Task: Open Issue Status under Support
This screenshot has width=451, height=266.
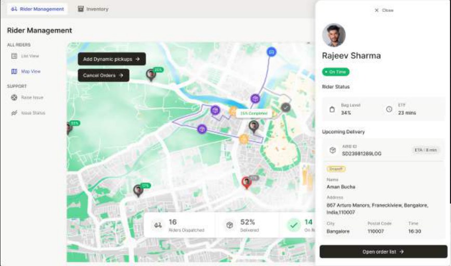Action: [28, 113]
